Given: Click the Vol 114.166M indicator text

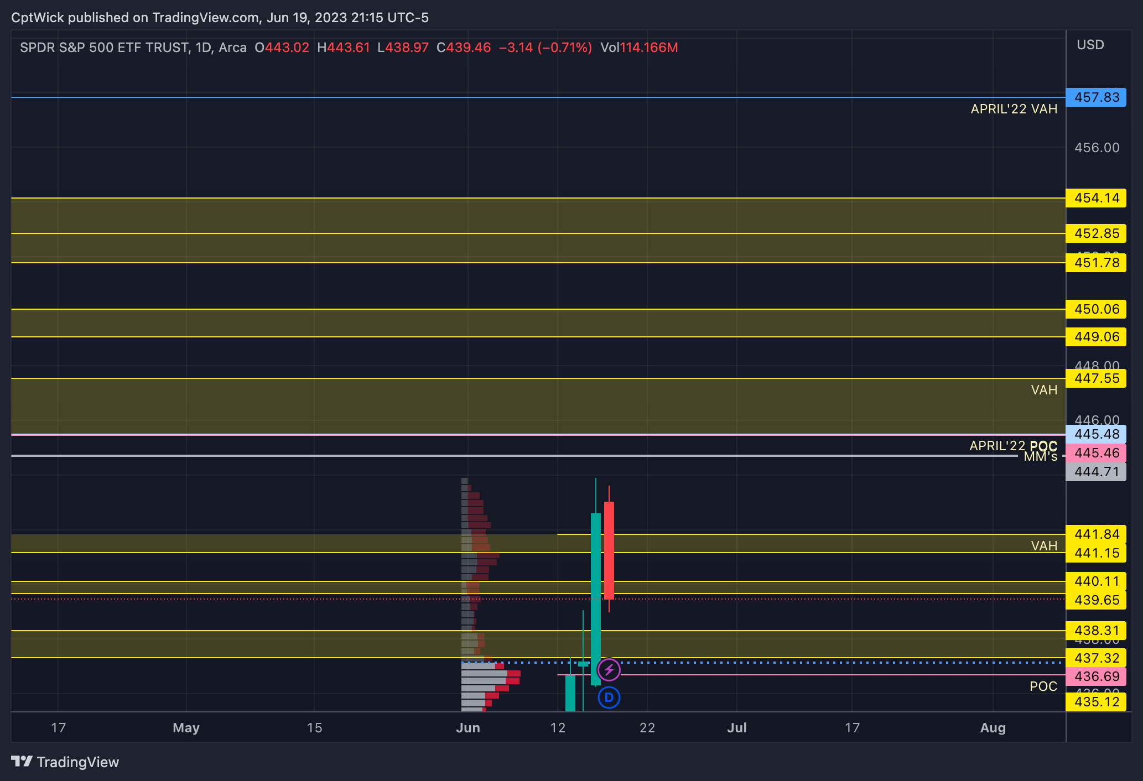Looking at the screenshot, I should click(639, 48).
